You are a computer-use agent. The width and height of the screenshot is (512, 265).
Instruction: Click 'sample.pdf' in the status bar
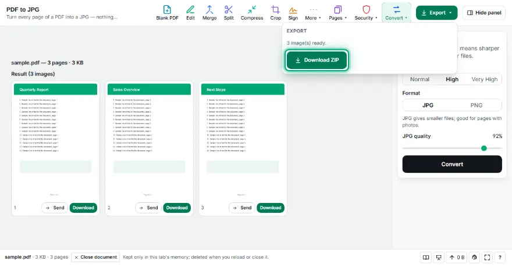click(17, 257)
